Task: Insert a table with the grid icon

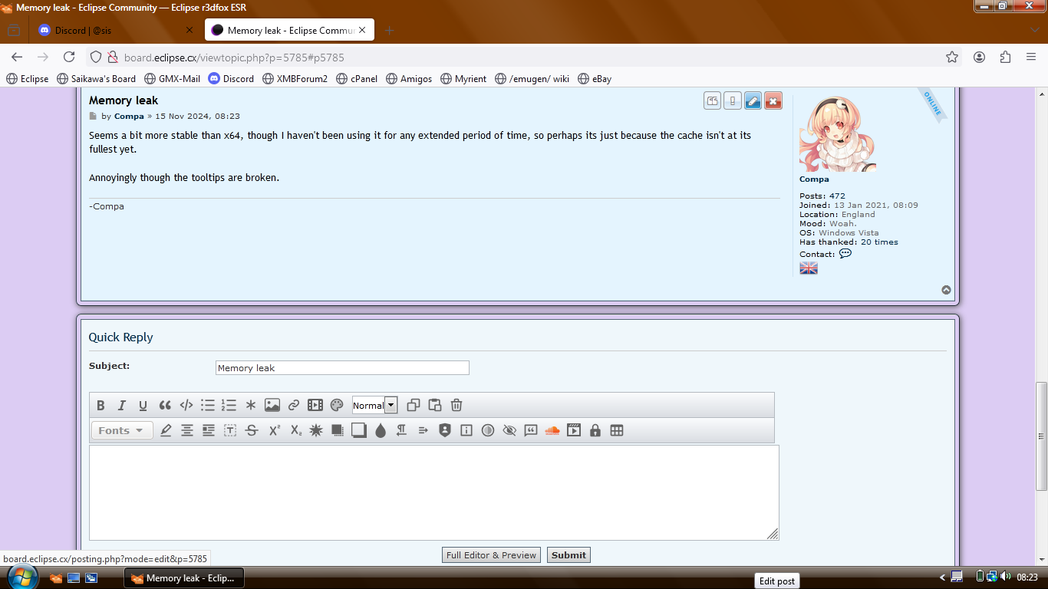Action: (x=616, y=431)
